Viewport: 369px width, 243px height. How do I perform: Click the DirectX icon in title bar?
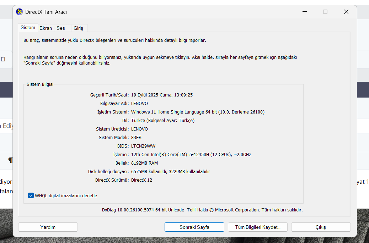point(19,12)
